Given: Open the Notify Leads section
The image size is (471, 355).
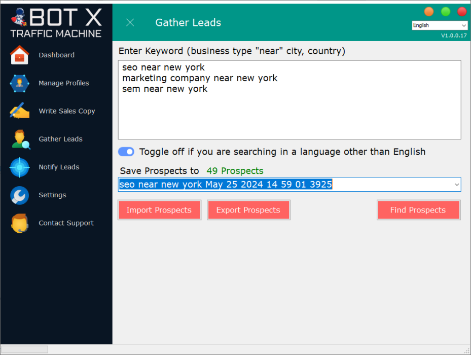Looking at the screenshot, I should coord(19,167).
